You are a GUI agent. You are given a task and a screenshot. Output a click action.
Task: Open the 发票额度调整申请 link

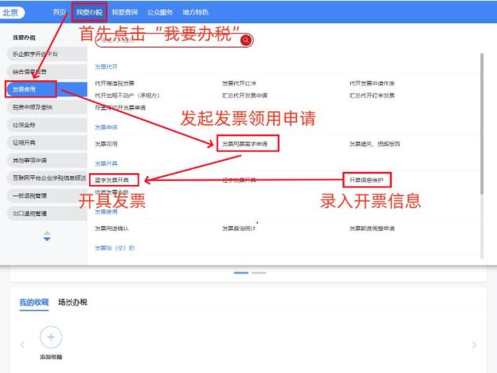[x=372, y=228]
